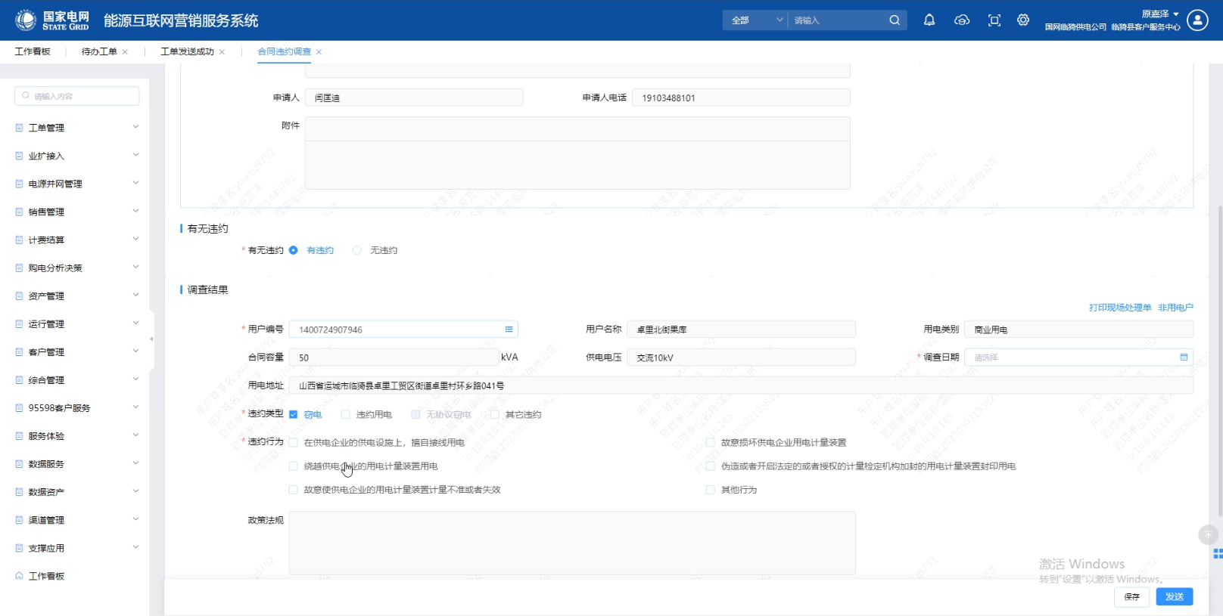
Task: Open the 全部 search scope dropdown
Action: [x=756, y=20]
